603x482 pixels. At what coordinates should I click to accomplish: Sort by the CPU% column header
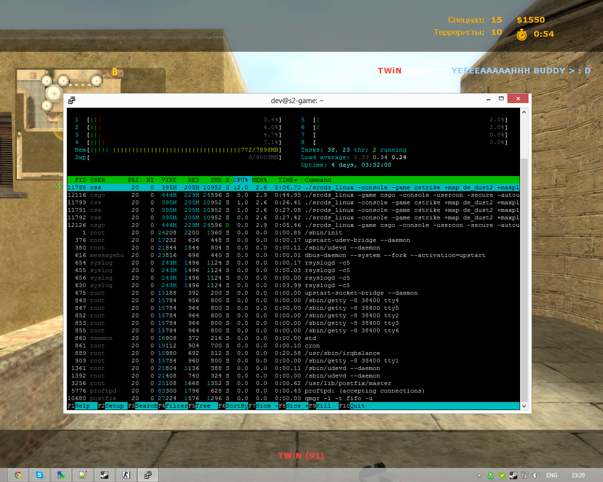tap(240, 180)
